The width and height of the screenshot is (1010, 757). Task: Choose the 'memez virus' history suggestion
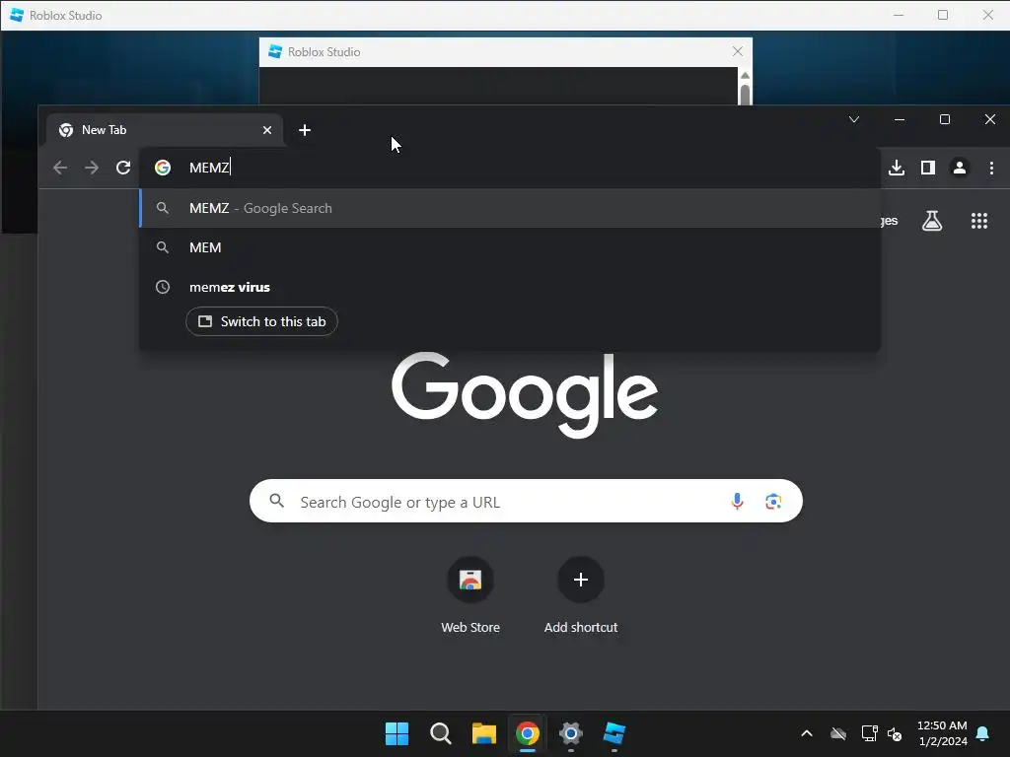(x=510, y=287)
